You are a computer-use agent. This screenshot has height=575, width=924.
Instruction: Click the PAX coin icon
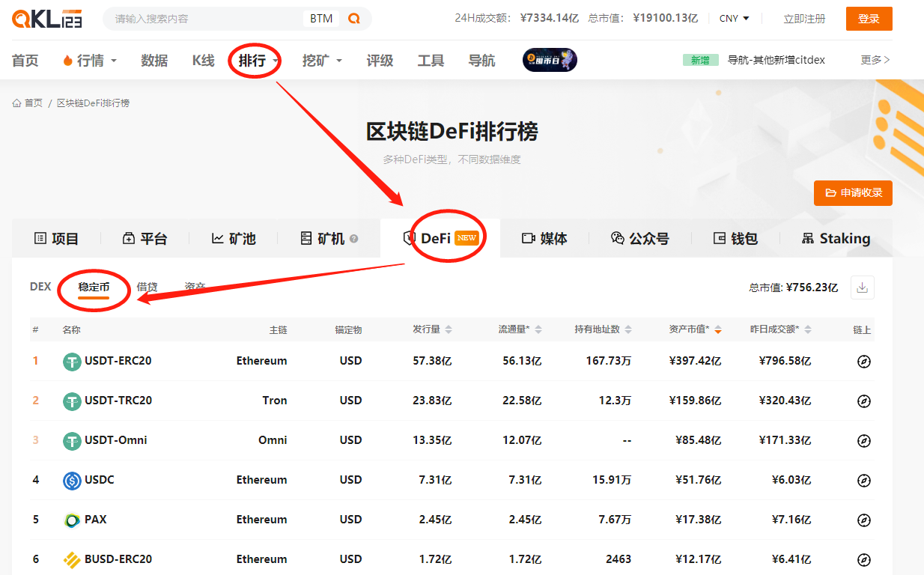pyautogui.click(x=72, y=520)
